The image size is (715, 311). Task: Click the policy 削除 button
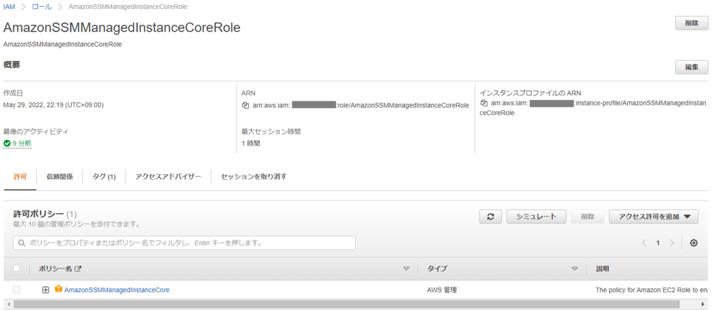point(587,216)
